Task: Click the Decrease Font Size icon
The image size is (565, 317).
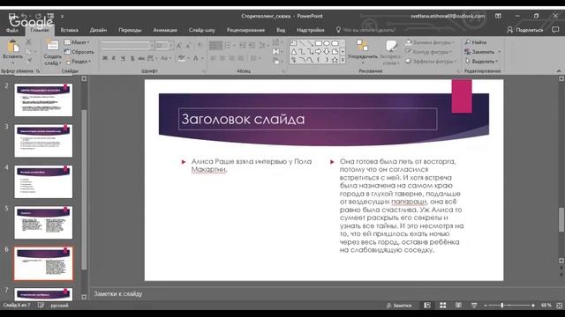Action: tap(188, 46)
